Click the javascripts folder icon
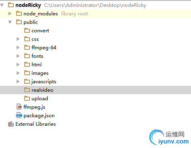The height and width of the screenshot is (148, 191). pos(27,81)
